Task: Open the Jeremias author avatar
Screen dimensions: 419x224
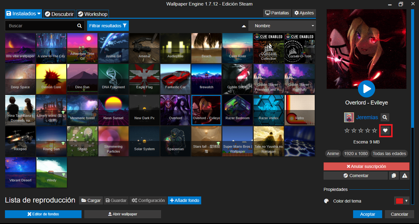Action: coord(349,117)
